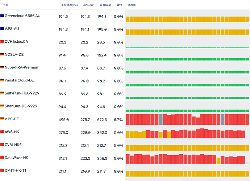Click the flag icon beside DataWave-HK
This screenshot has height=181, width=250.
(2, 157)
